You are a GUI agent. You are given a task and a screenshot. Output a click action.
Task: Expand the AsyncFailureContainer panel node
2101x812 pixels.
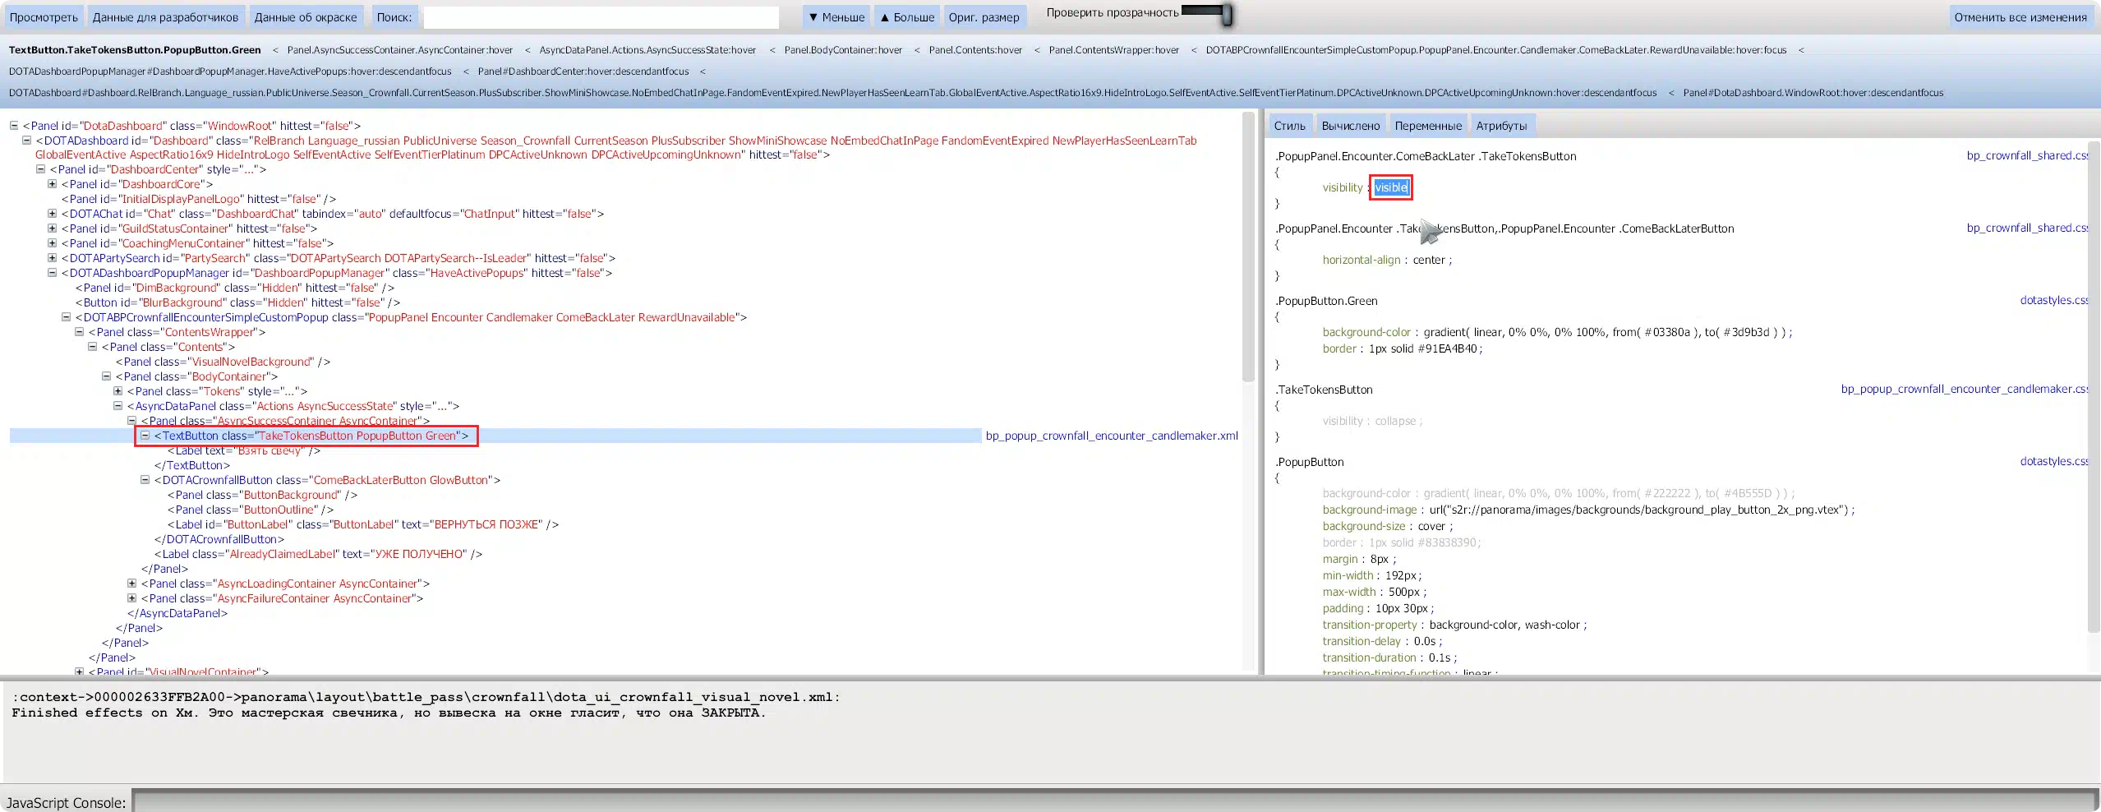tap(132, 598)
